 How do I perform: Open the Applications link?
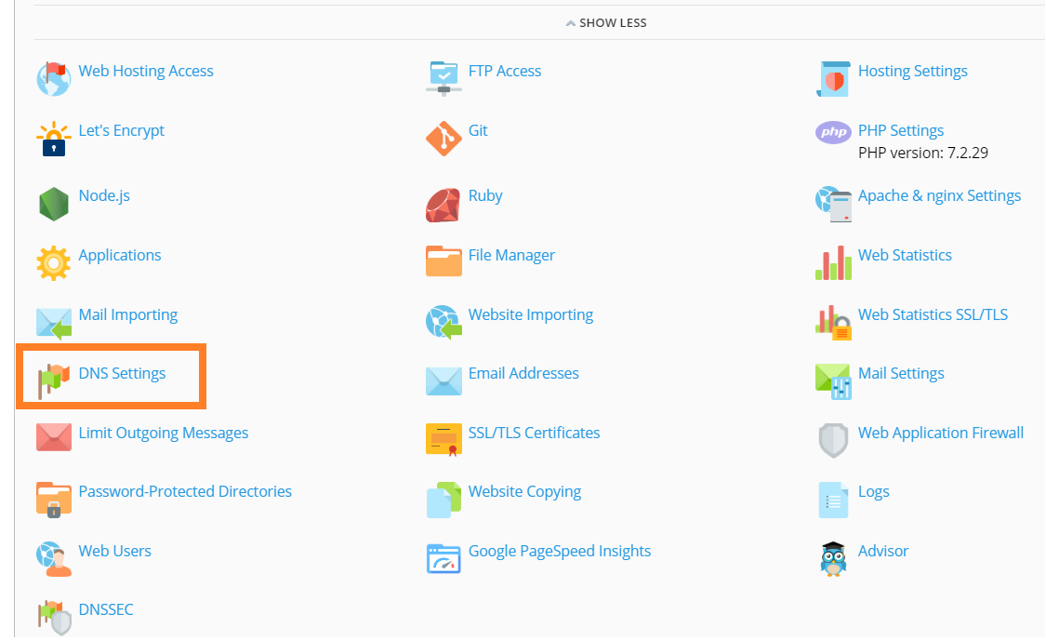point(120,255)
